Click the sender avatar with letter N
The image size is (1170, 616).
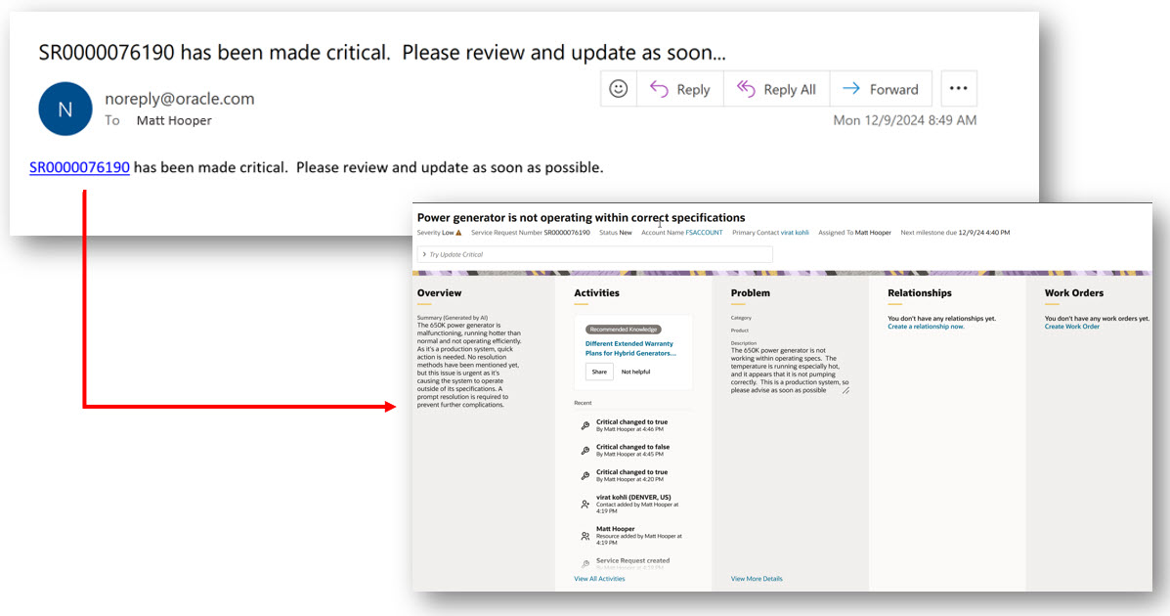pyautogui.click(x=65, y=109)
